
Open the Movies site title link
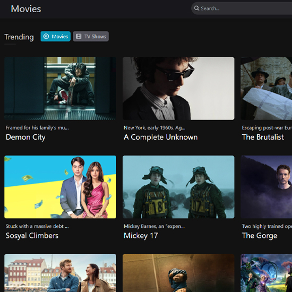point(26,9)
